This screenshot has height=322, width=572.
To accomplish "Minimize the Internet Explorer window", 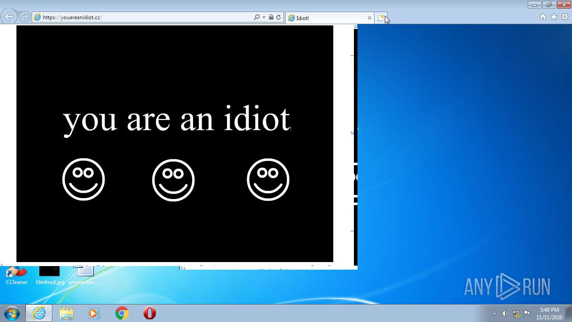I will click(534, 5).
